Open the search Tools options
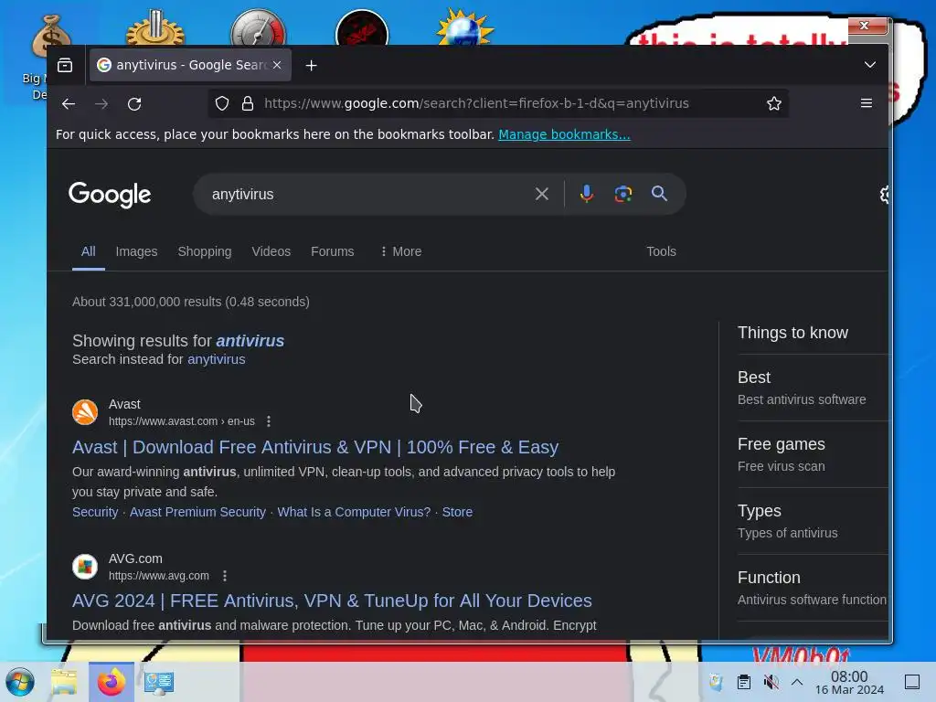The width and height of the screenshot is (936, 702). coord(661,251)
